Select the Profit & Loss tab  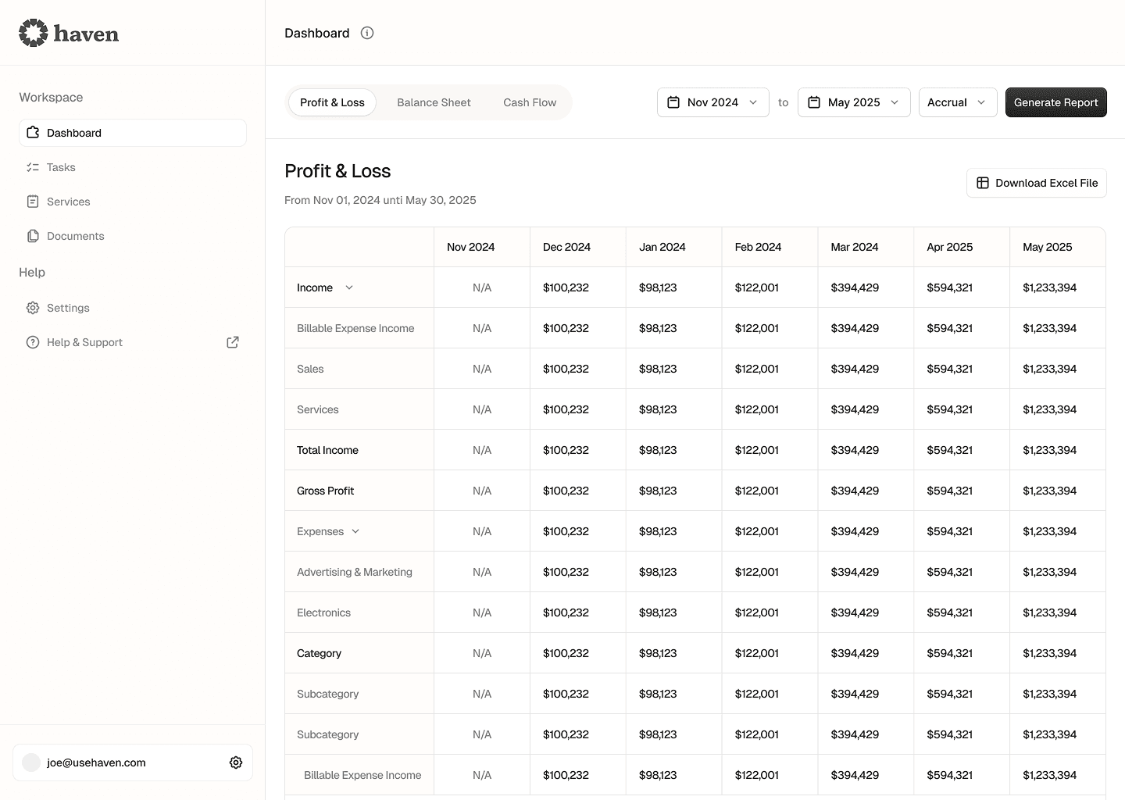(x=332, y=102)
